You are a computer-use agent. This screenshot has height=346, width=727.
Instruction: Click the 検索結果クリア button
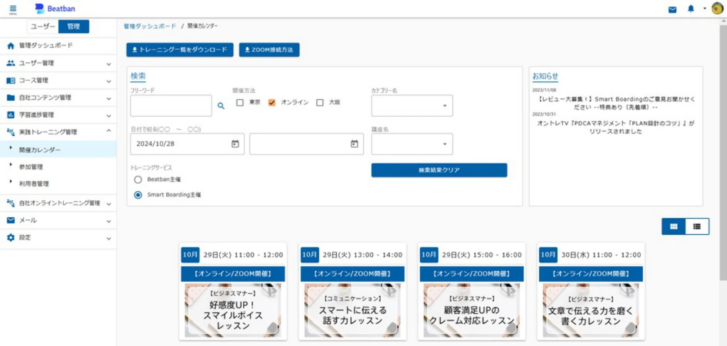coord(439,170)
